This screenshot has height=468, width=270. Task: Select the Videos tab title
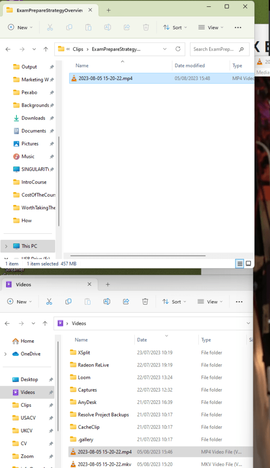tap(24, 285)
